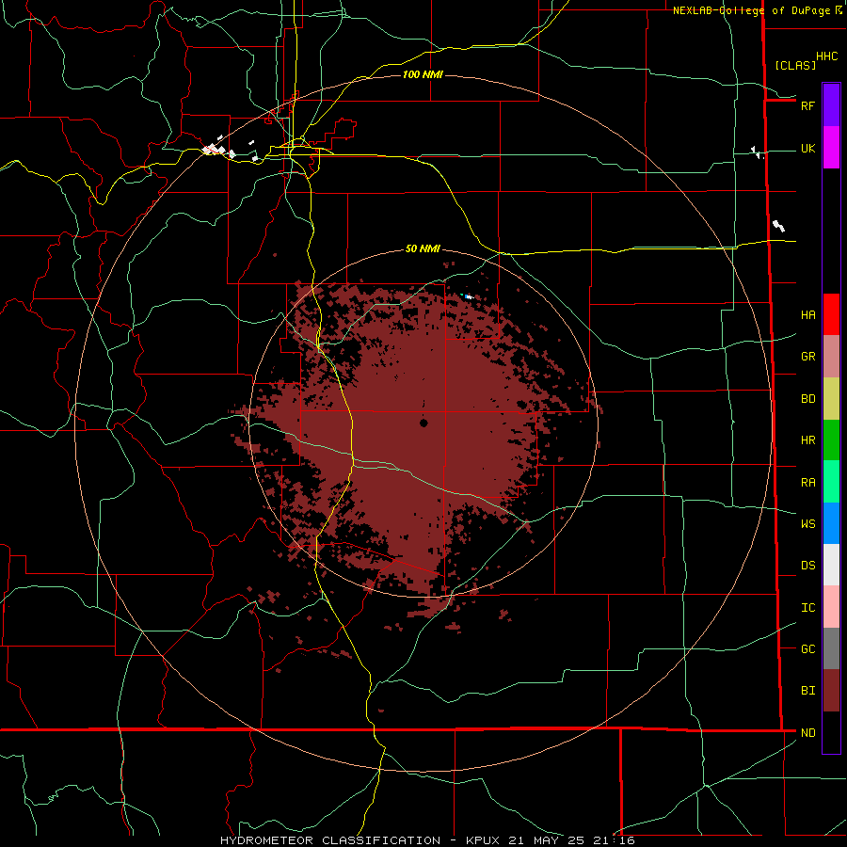Click the DS legend label
The width and height of the screenshot is (847, 847).
(x=807, y=565)
